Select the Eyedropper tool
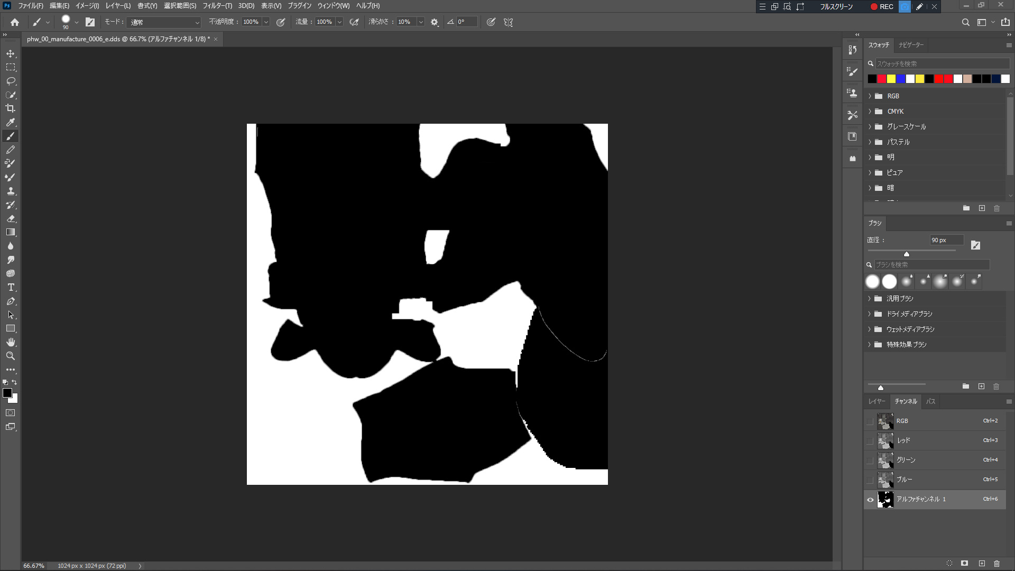This screenshot has width=1015, height=571. (11, 122)
